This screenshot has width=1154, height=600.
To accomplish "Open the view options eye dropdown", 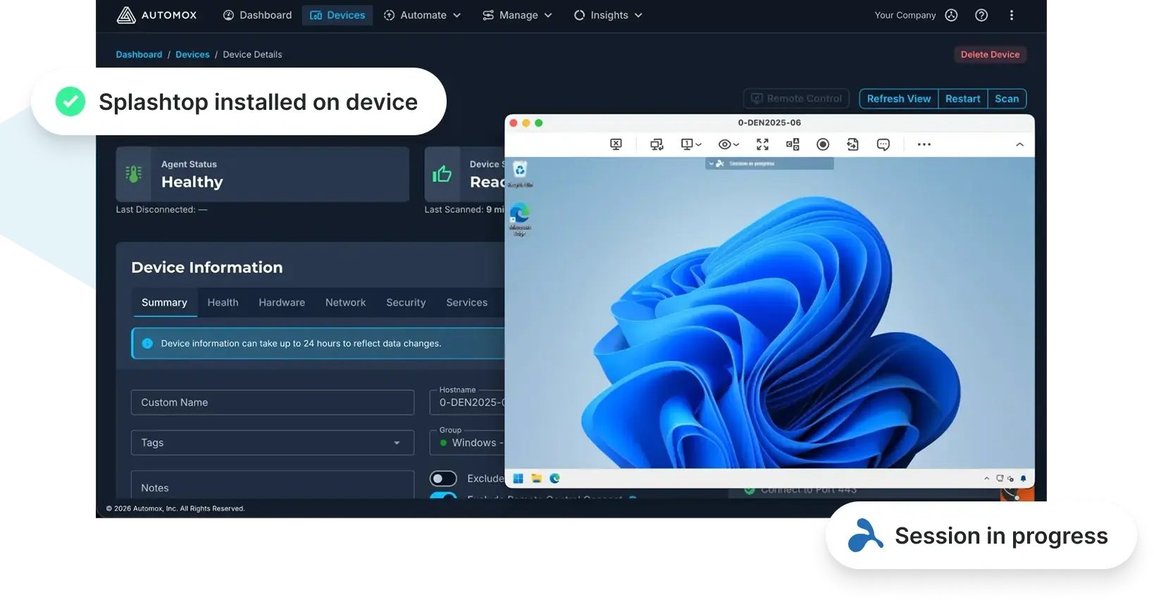I will 728,144.
